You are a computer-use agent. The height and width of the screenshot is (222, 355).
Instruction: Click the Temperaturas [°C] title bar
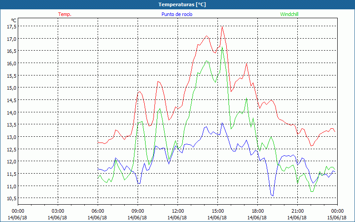click(177, 4)
